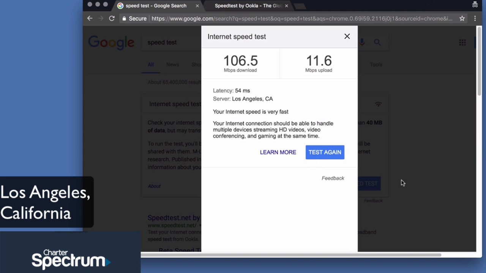Open a new tab with the tab button
This screenshot has width=486, height=273.
[300, 6]
